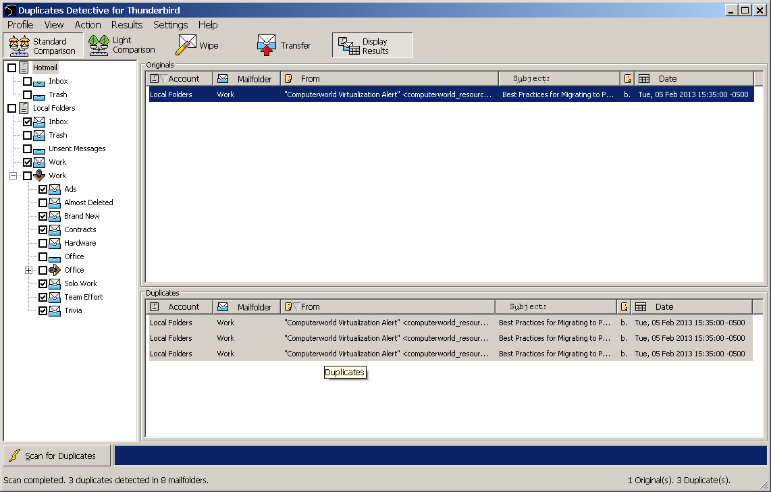Choose the Light Comparison tool
771x492 pixels.
click(99, 45)
